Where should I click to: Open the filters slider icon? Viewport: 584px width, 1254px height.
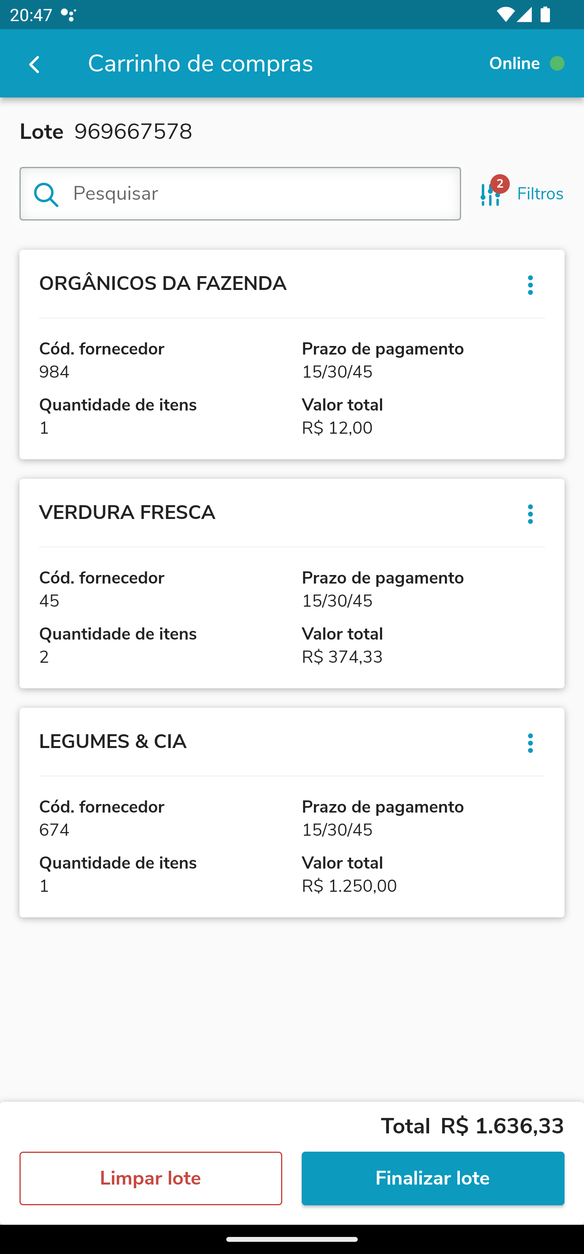[x=489, y=195]
